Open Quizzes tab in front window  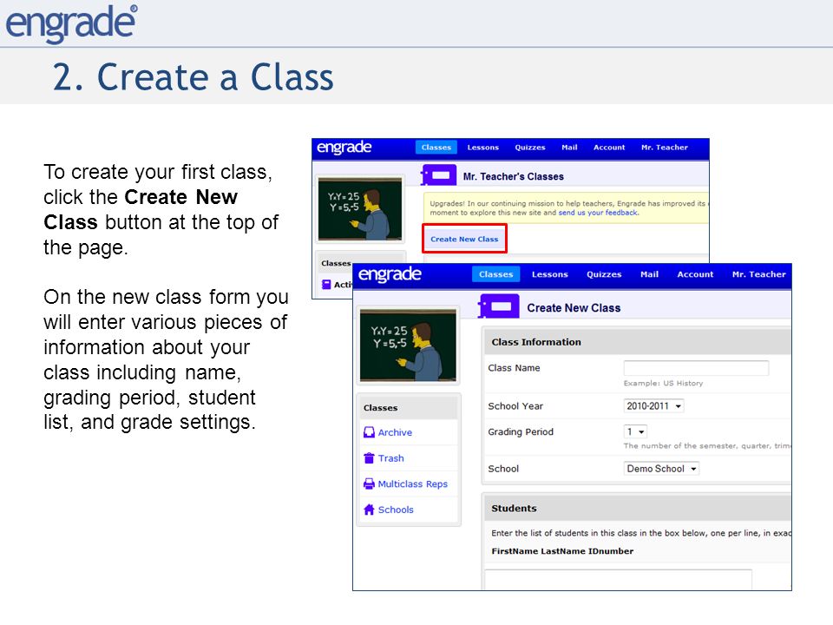point(604,274)
